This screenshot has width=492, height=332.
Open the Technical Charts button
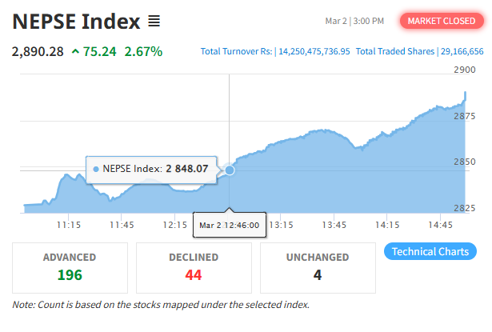[430, 251]
